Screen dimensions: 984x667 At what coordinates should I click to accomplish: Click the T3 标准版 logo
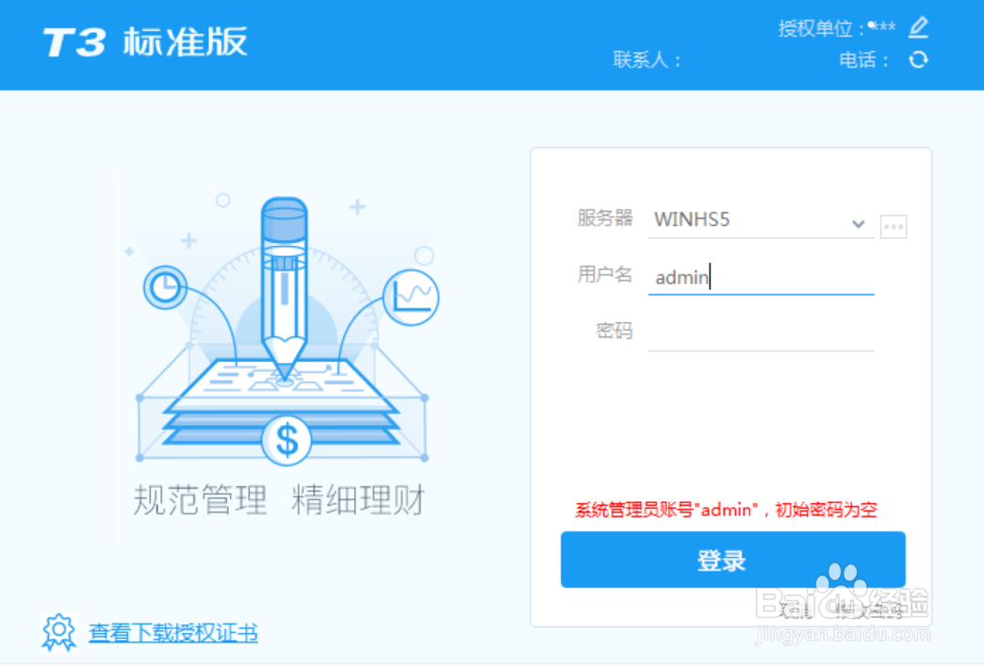pyautogui.click(x=145, y=42)
